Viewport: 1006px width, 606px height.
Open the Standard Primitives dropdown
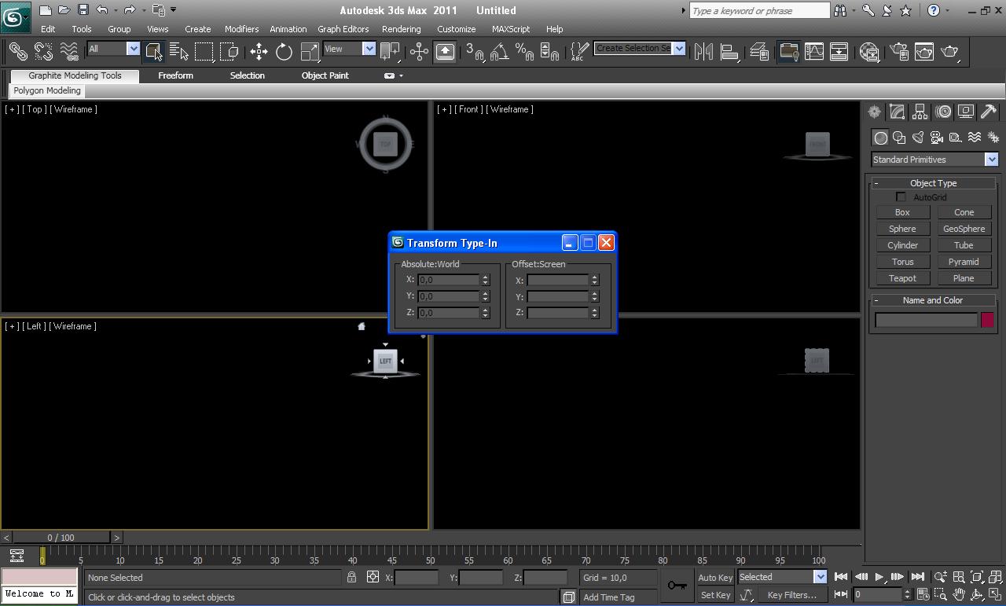pyautogui.click(x=934, y=160)
